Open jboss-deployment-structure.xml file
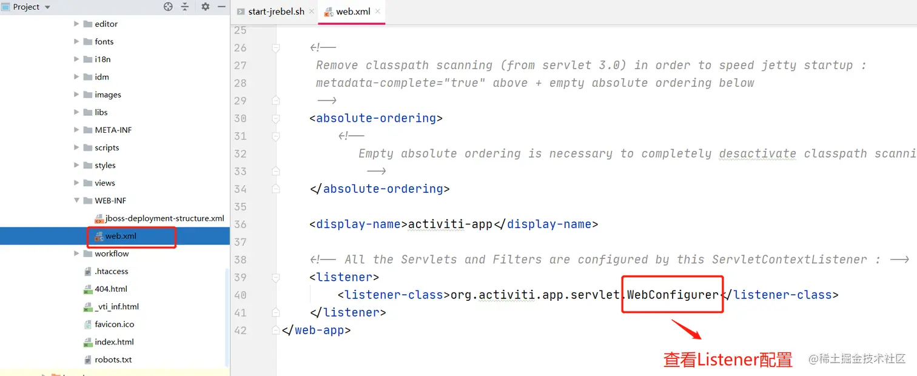 164,218
